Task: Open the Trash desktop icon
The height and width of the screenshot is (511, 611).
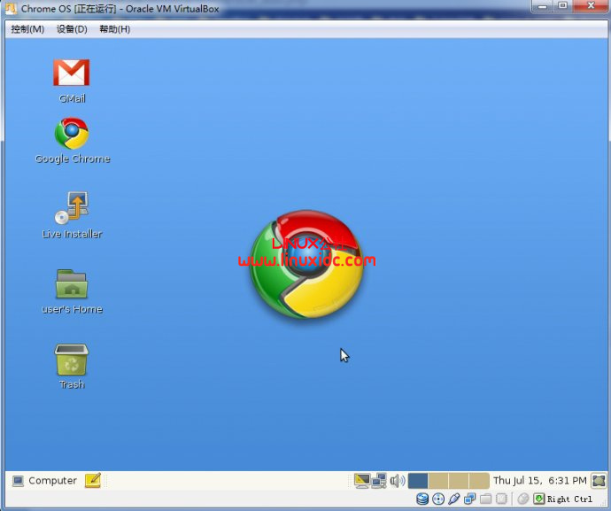Action: pyautogui.click(x=72, y=367)
